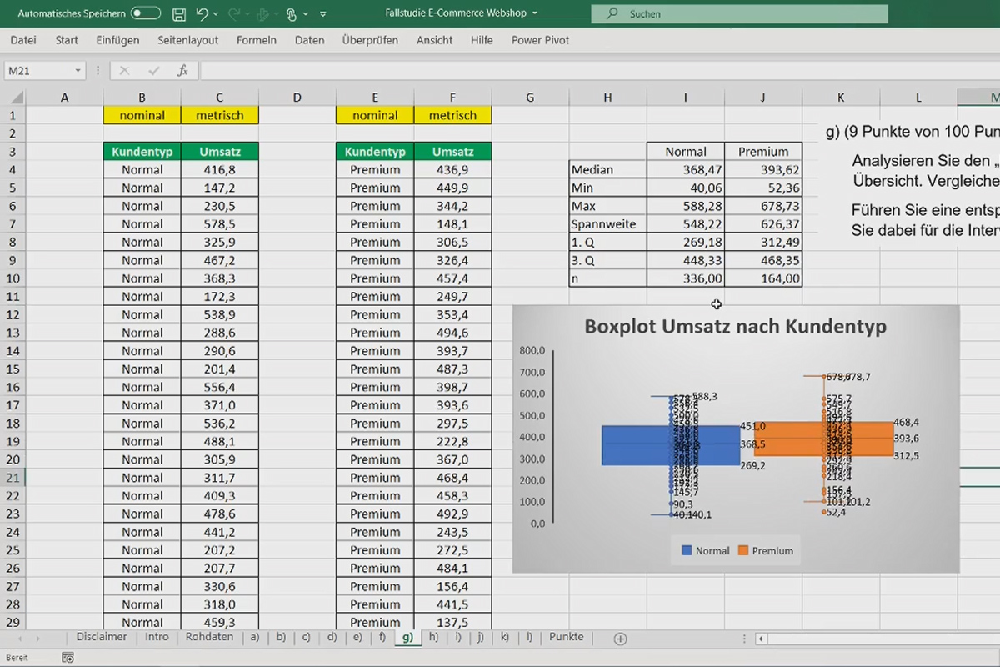
Task: Click the Enter (checkmark) icon in formula bar
Action: point(152,70)
